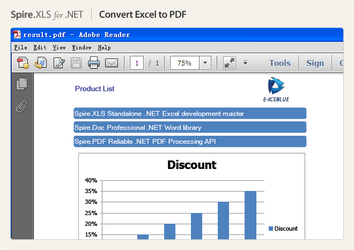Click the Email envelope icon
This screenshot has height=250, width=354.
click(112, 63)
